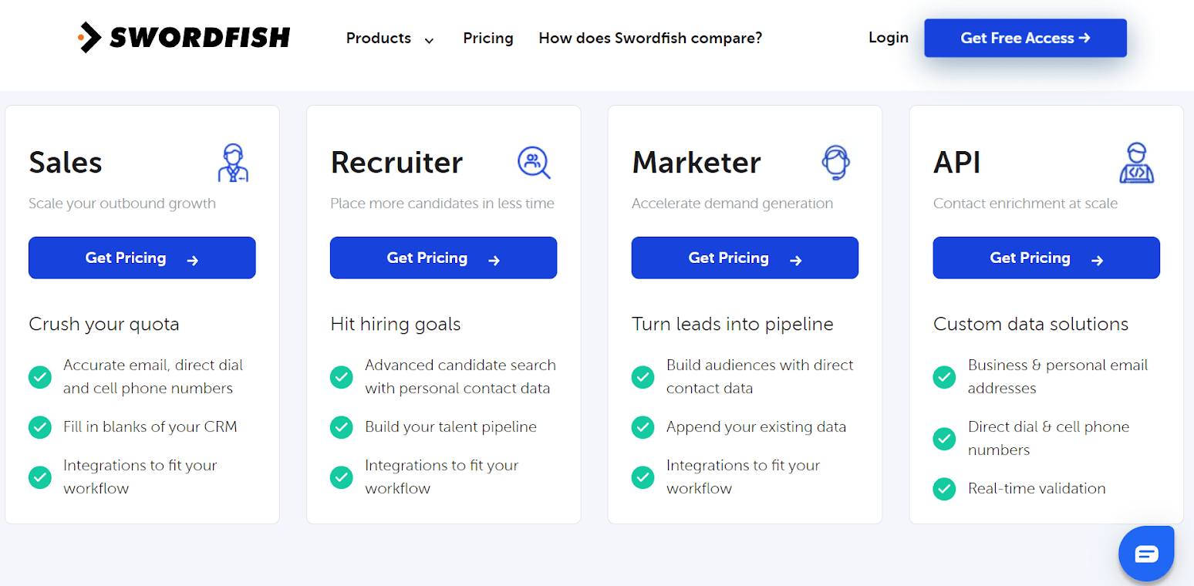Click the checkmark beside 'Append your existing data'

point(643,427)
